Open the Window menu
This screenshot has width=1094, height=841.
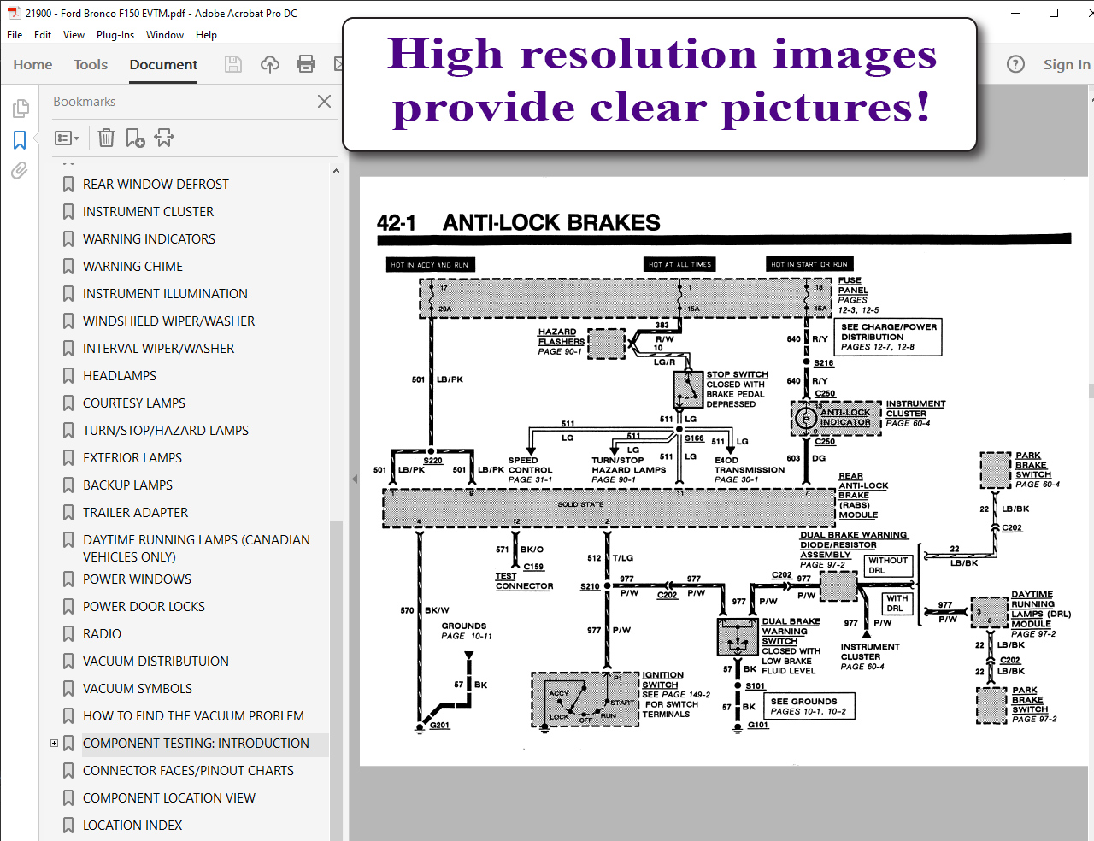[x=165, y=35]
